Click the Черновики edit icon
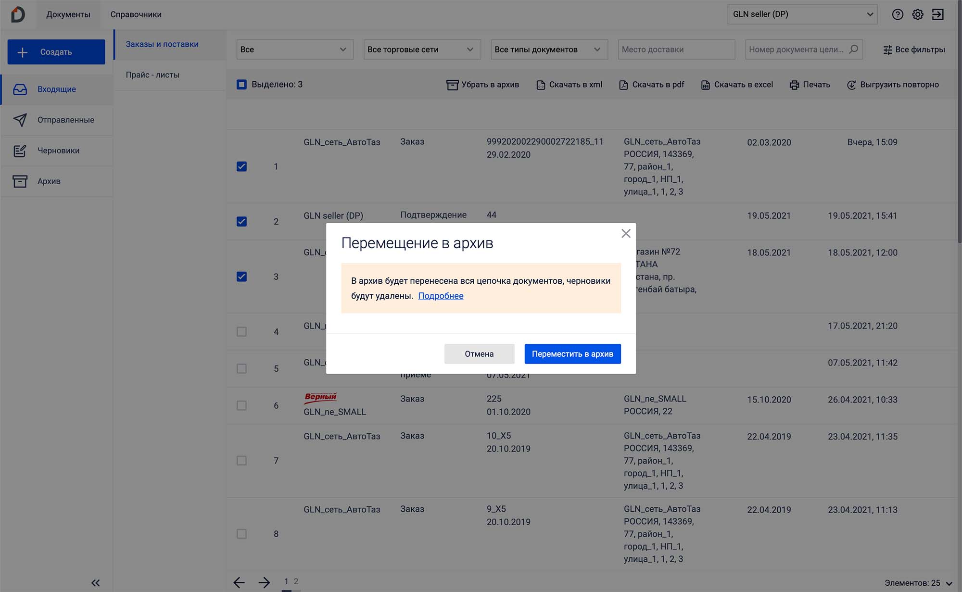The width and height of the screenshot is (962, 592). pyautogui.click(x=20, y=151)
